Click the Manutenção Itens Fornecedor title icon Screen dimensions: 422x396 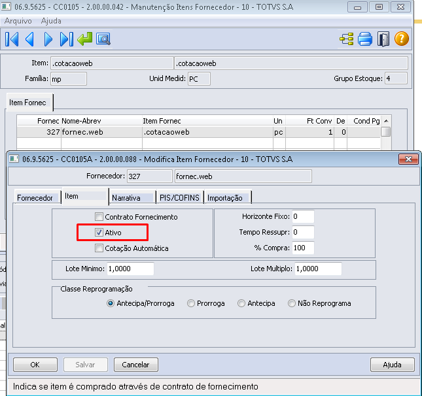point(6,7)
